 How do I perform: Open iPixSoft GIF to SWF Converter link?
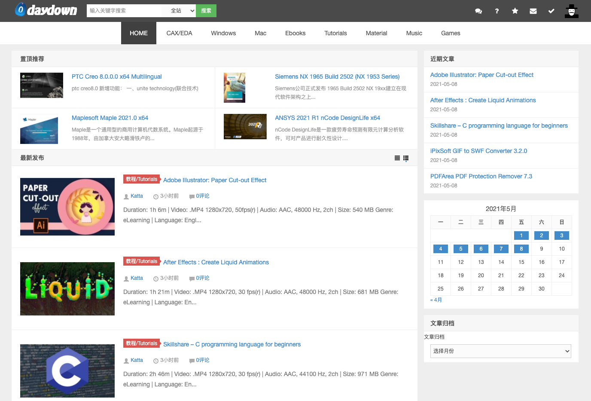point(478,151)
